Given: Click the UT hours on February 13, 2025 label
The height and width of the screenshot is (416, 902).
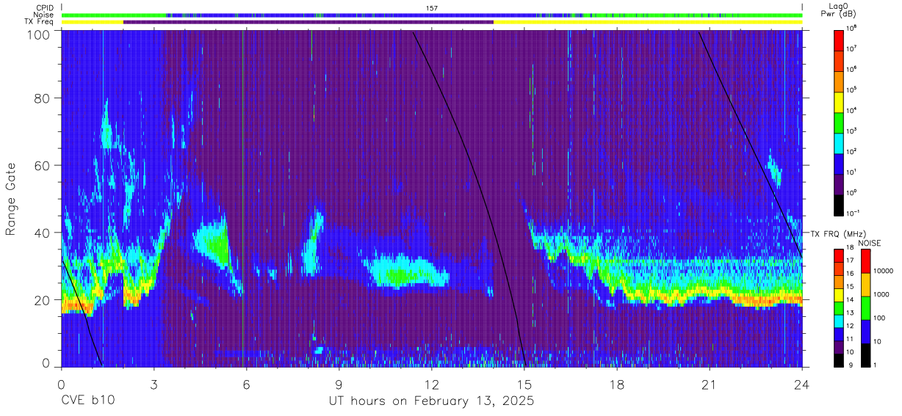Looking at the screenshot, I should (x=431, y=402).
